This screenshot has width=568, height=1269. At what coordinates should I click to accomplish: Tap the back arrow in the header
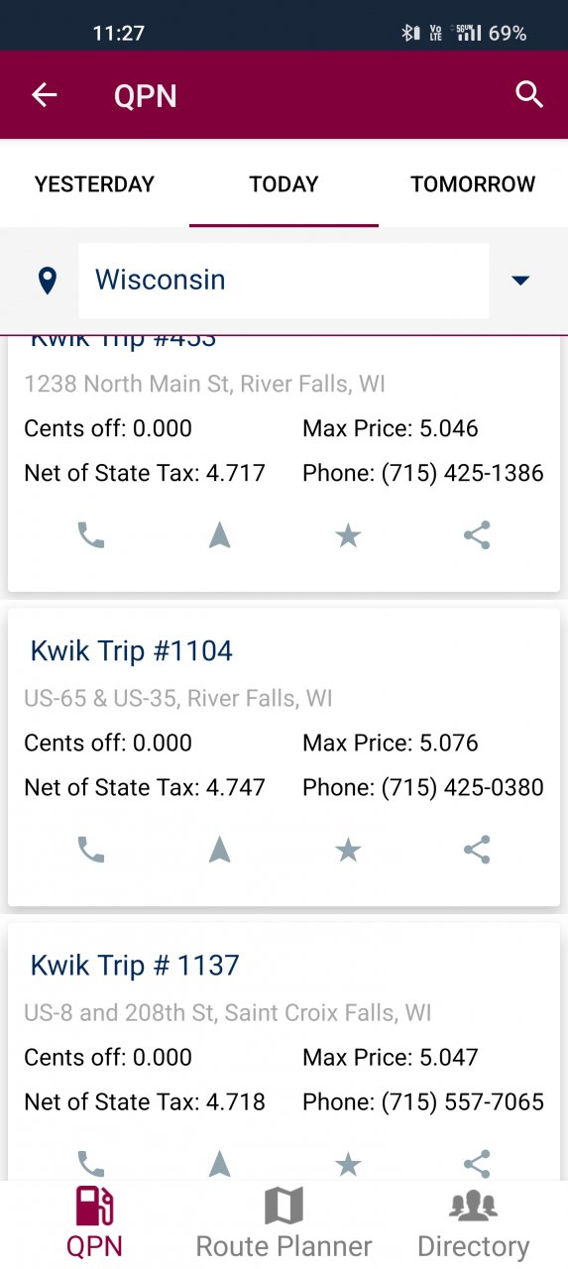point(45,95)
